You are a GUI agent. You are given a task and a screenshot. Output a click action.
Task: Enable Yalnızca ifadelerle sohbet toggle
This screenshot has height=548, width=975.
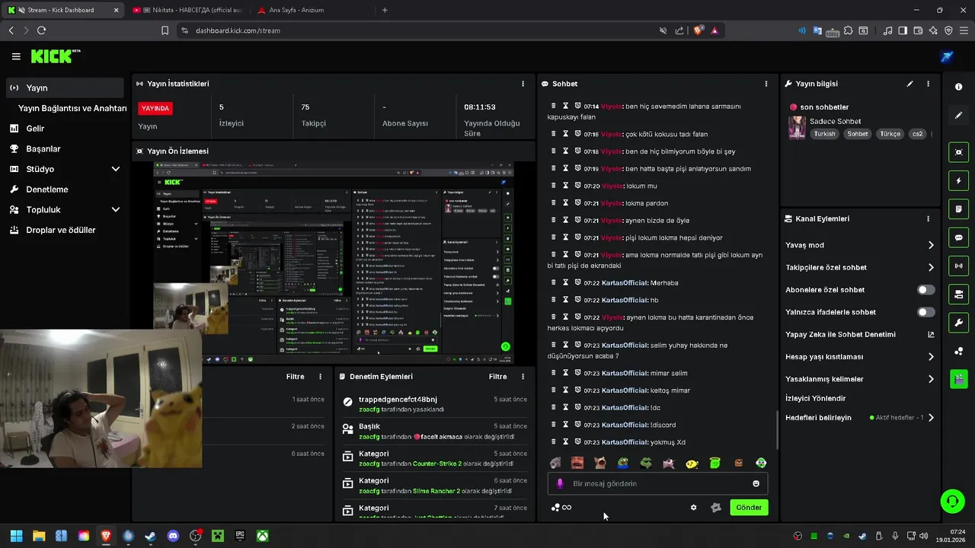tap(925, 312)
